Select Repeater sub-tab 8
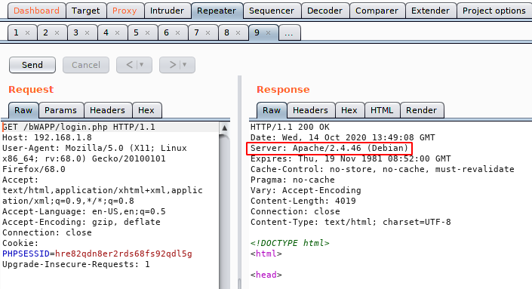Screen dimensions: 532x289 click(226, 32)
